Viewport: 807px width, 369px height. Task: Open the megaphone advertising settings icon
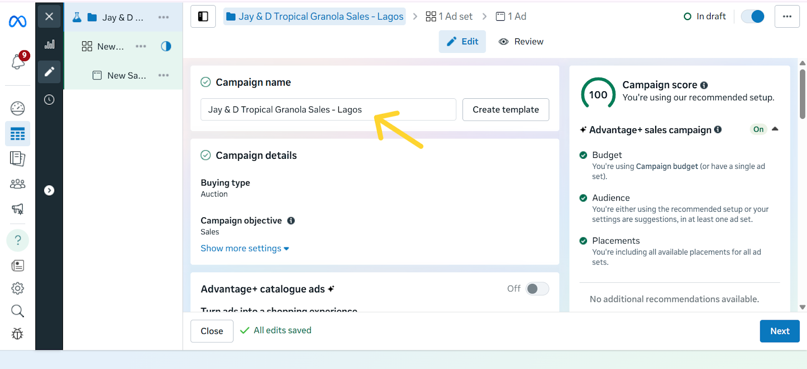pos(18,209)
